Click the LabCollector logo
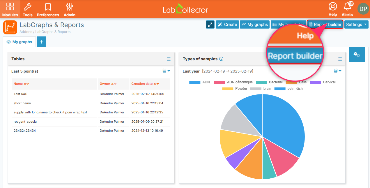 [x=185, y=9]
